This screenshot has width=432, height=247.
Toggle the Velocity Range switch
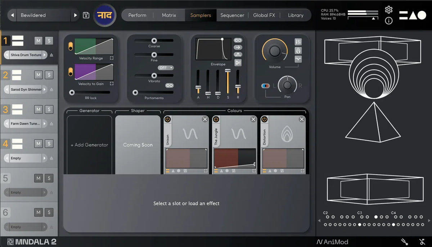coord(71,46)
